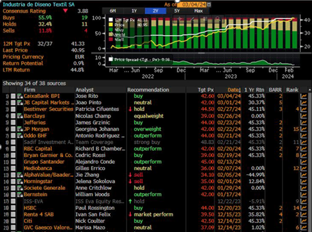Edit the As of date field 03/04/24
This screenshot has width=312, height=232.
[x=192, y=4]
